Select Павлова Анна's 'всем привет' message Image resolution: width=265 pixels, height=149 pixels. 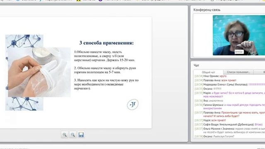click(215, 80)
